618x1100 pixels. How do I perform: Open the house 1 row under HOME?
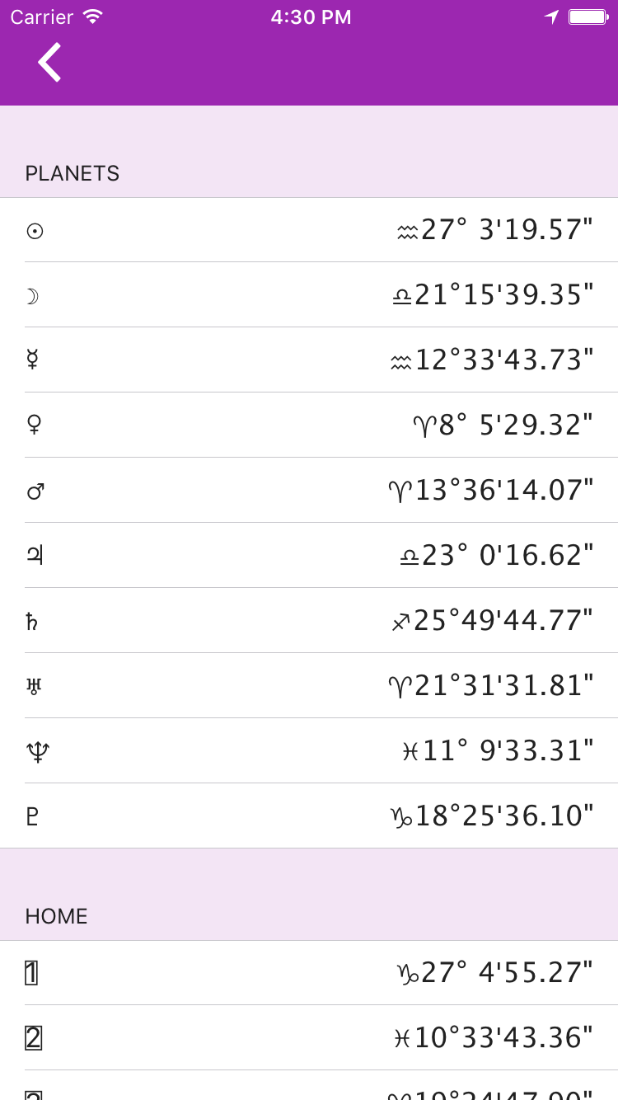pos(309,972)
